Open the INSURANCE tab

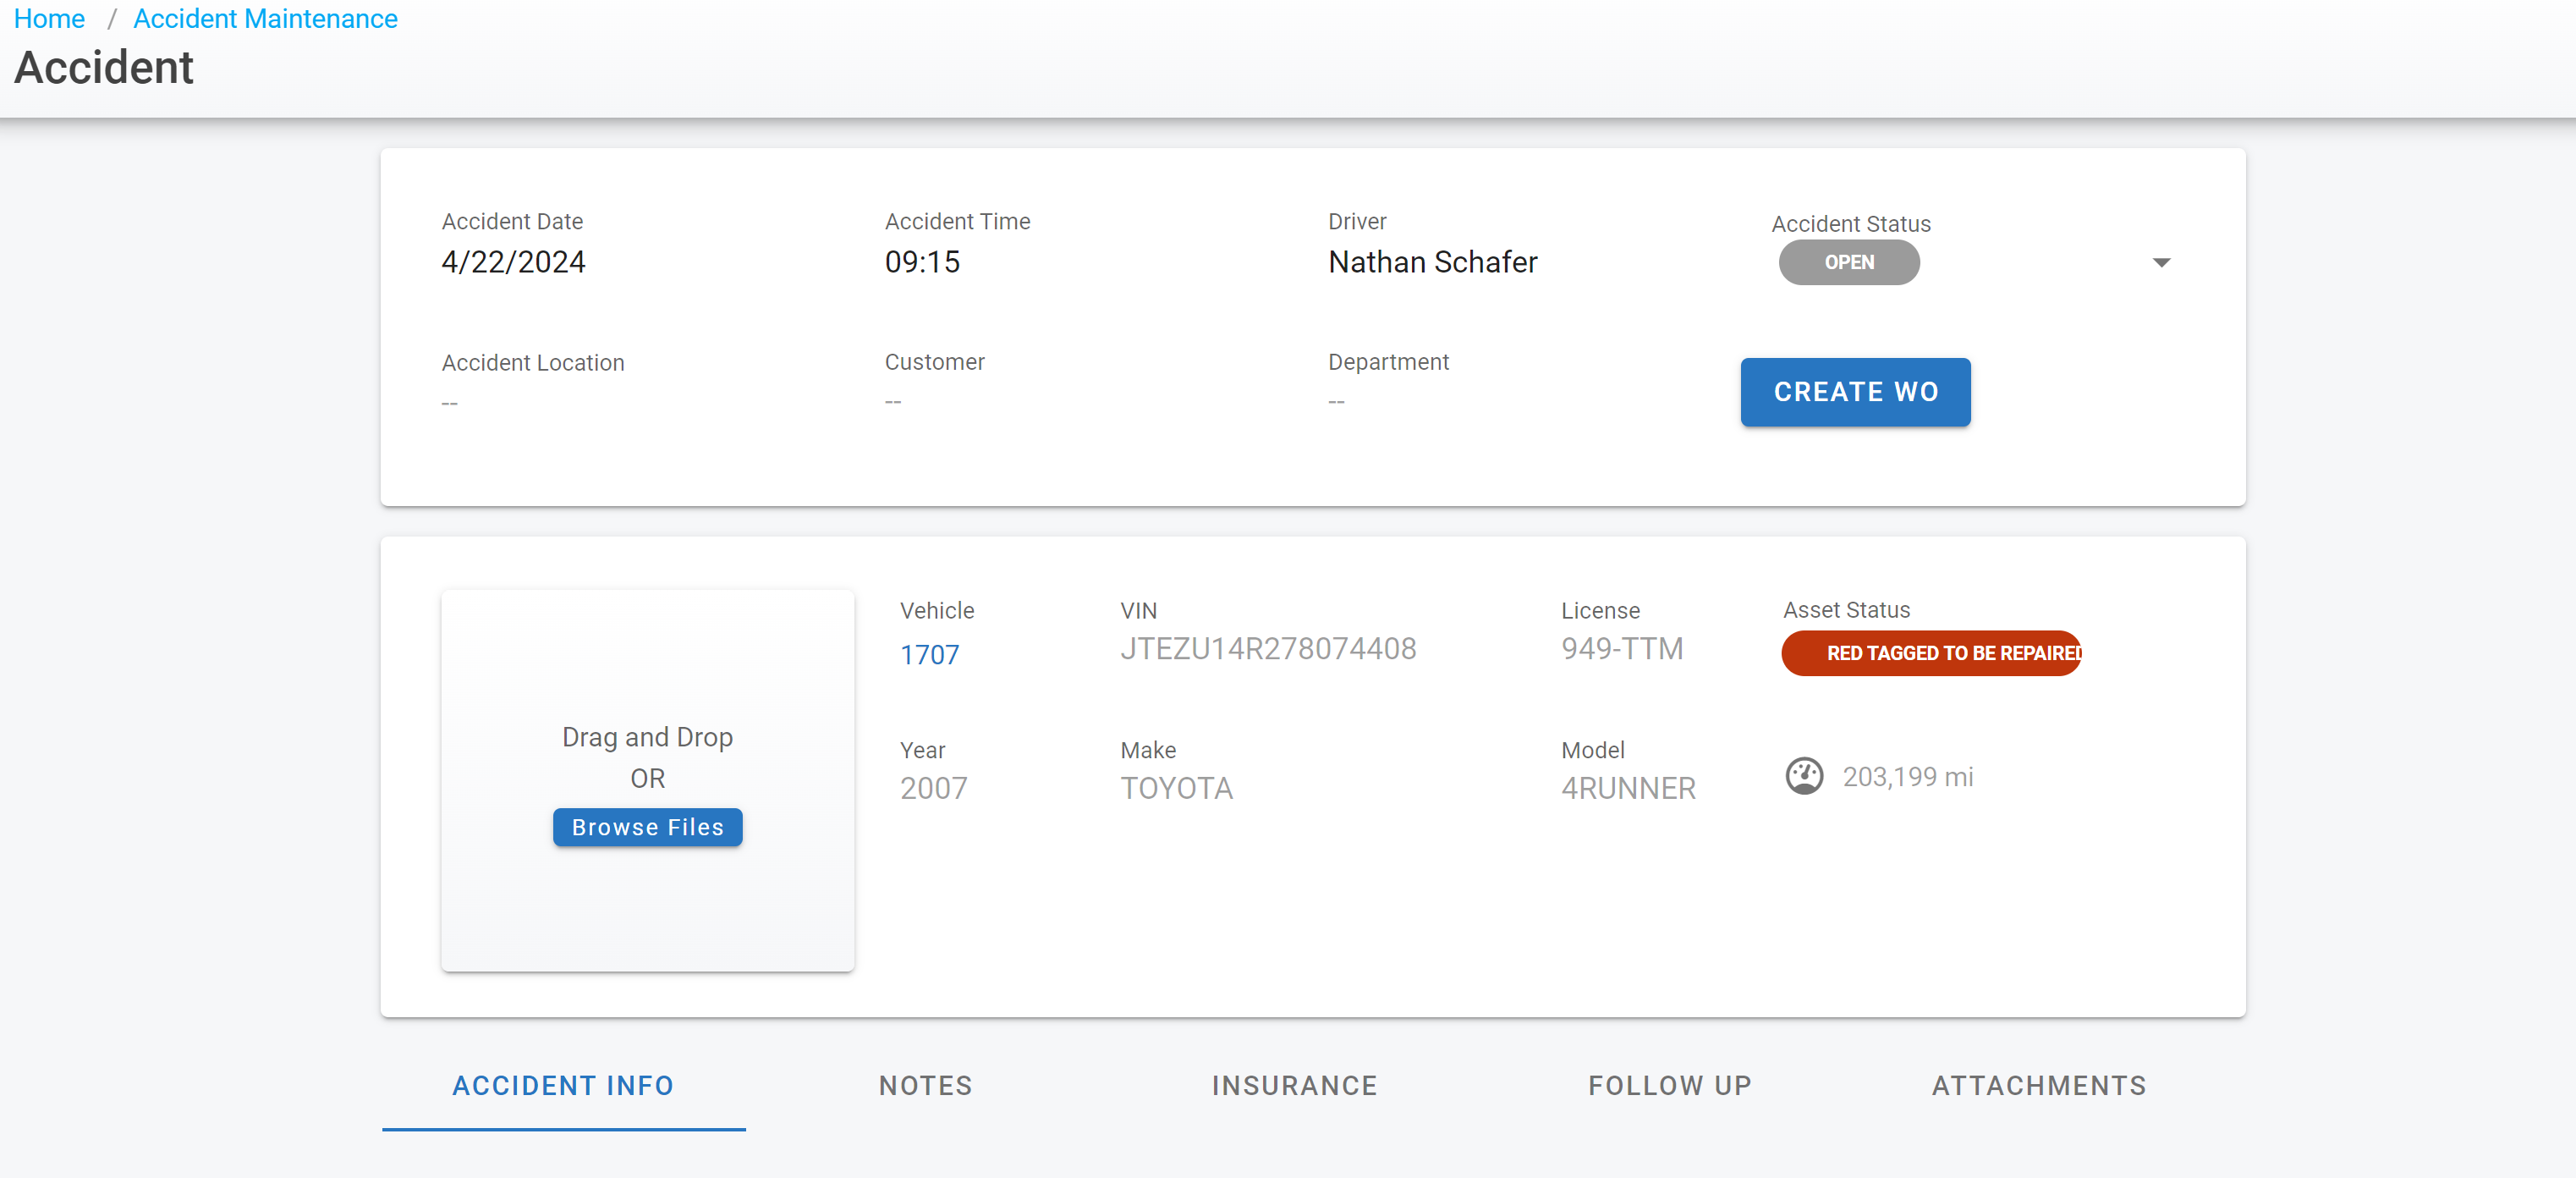(x=1294, y=1085)
